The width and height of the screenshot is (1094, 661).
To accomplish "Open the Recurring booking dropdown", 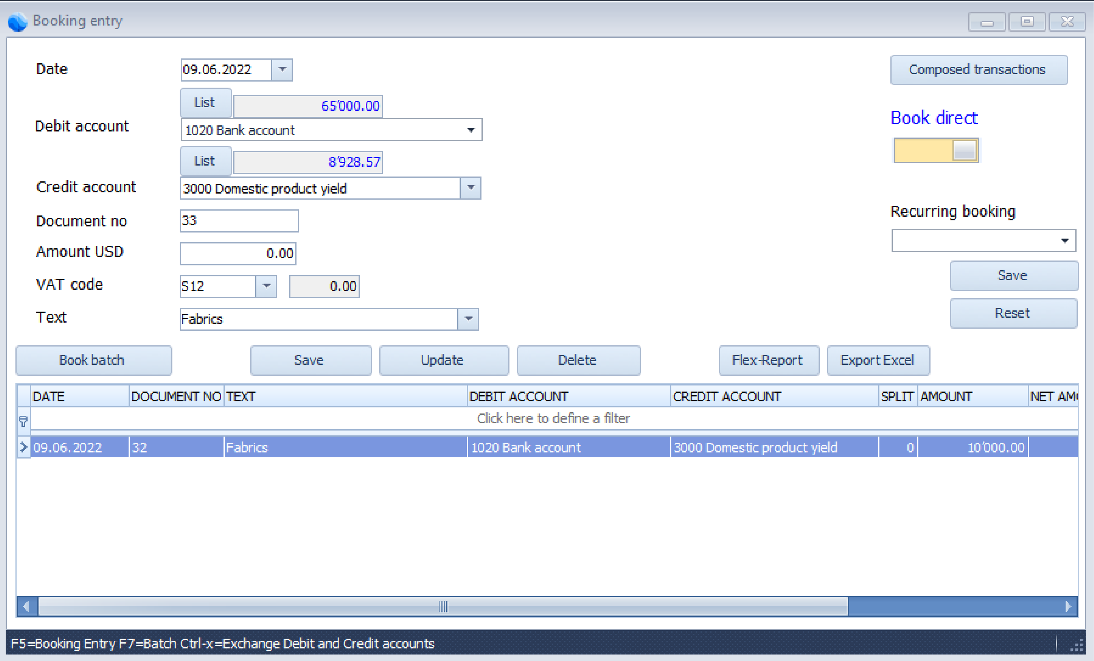I will click(1065, 240).
